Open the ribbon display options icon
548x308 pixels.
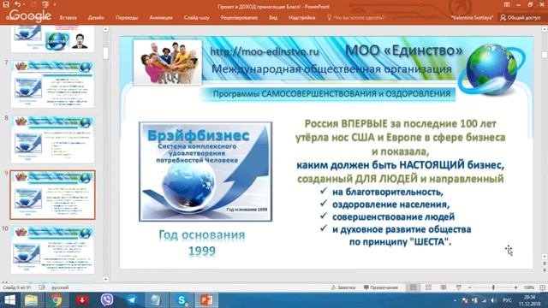pos(507,4)
